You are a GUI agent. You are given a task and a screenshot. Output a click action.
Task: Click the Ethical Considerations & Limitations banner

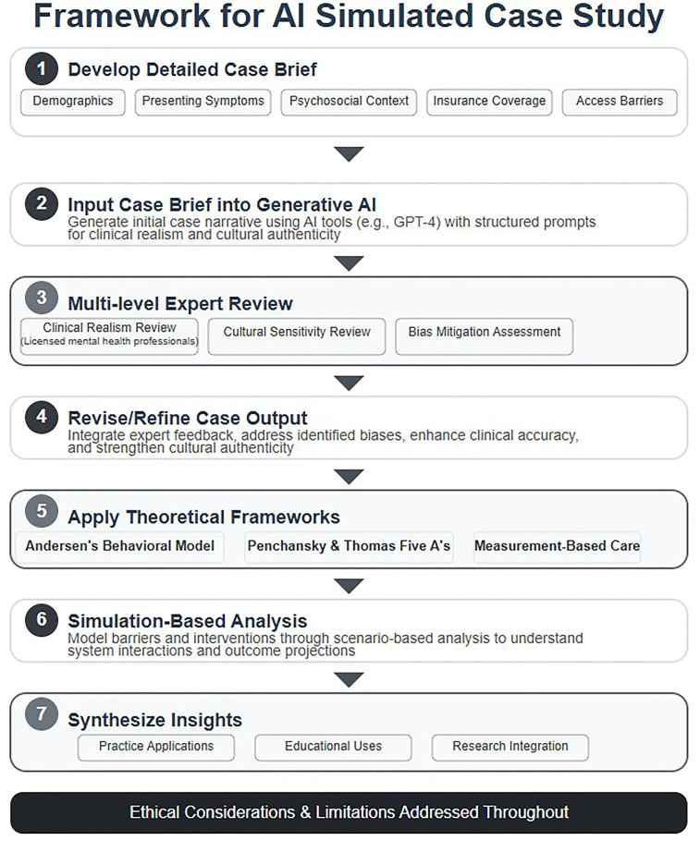pyautogui.click(x=349, y=813)
